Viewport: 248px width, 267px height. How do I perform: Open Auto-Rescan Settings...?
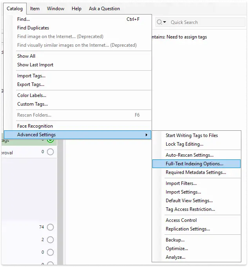point(189,155)
